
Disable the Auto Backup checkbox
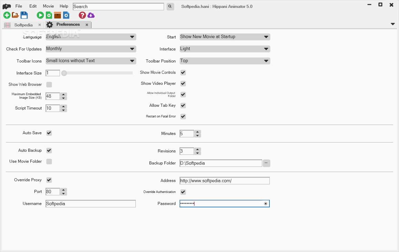pyautogui.click(x=49, y=150)
